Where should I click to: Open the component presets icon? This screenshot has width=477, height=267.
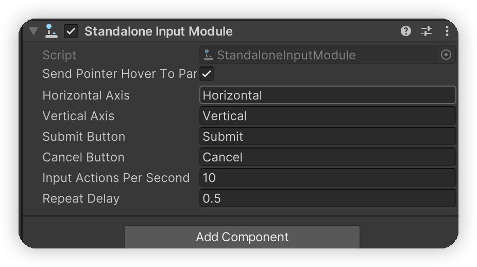point(427,31)
